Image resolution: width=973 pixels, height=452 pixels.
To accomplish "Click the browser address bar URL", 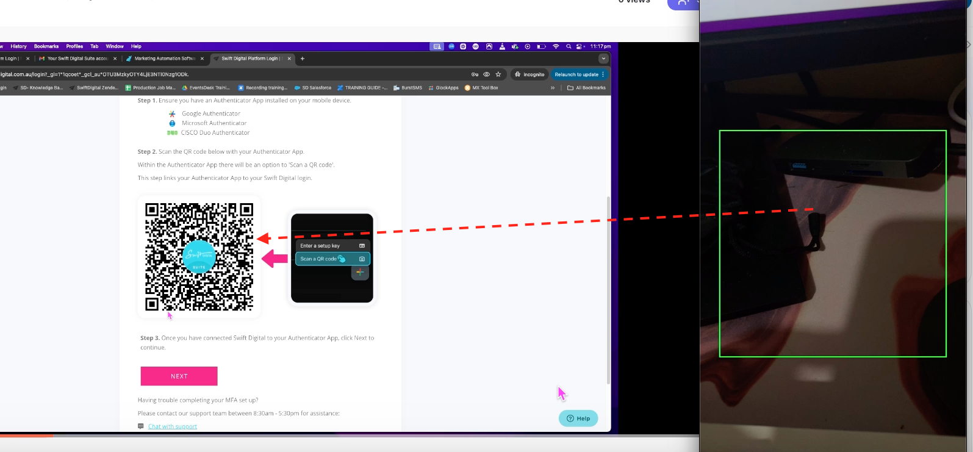I will coord(95,74).
